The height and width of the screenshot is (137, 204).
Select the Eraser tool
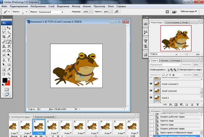pyautogui.click(x=4, y=51)
